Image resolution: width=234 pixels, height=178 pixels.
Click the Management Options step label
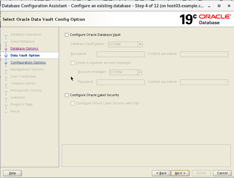[x=27, y=69]
